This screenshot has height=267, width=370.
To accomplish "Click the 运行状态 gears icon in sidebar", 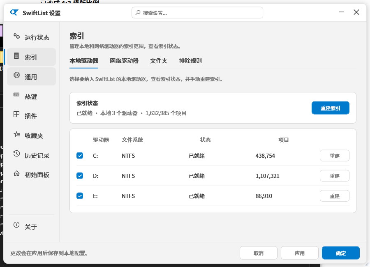I will coord(16,36).
